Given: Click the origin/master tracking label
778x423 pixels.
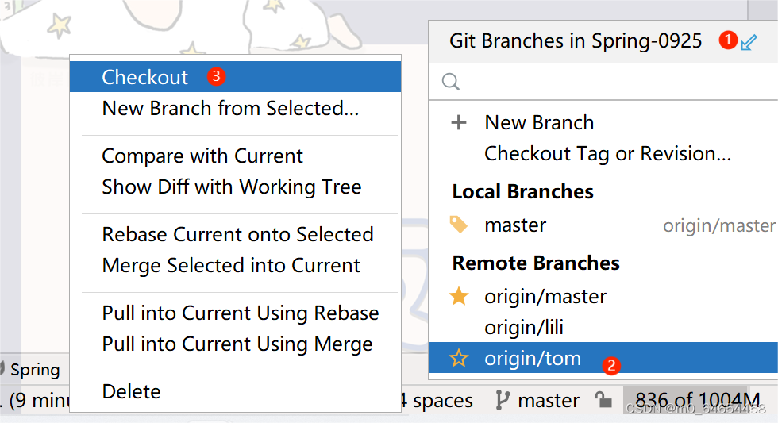Looking at the screenshot, I should [x=719, y=225].
